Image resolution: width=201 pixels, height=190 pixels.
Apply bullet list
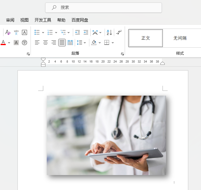(x=37, y=32)
